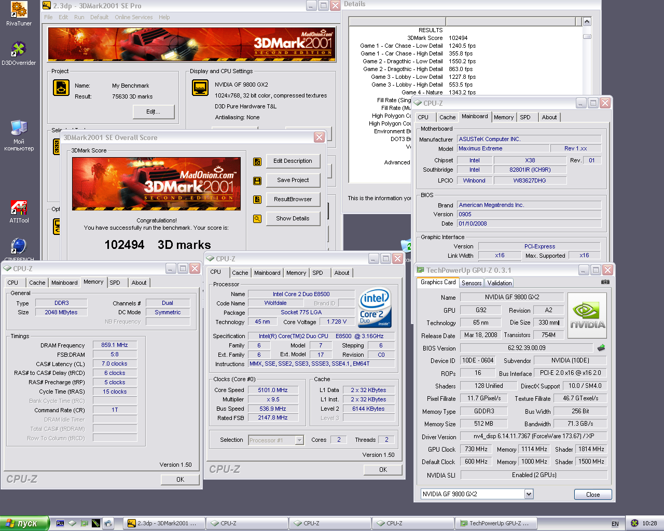Click the CAS# Latency value "7.0 clocks"

115,364
